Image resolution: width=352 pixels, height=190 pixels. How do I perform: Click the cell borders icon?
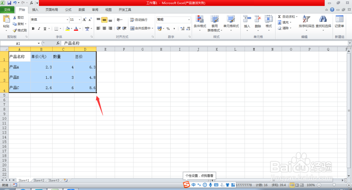click(56, 29)
